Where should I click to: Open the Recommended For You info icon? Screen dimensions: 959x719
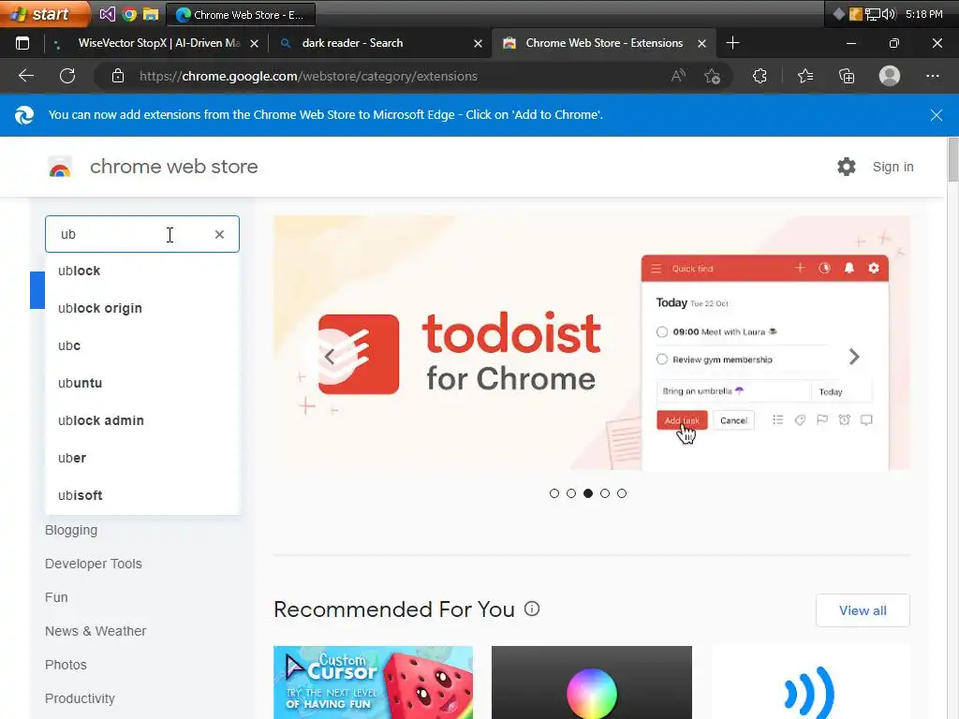tap(532, 609)
